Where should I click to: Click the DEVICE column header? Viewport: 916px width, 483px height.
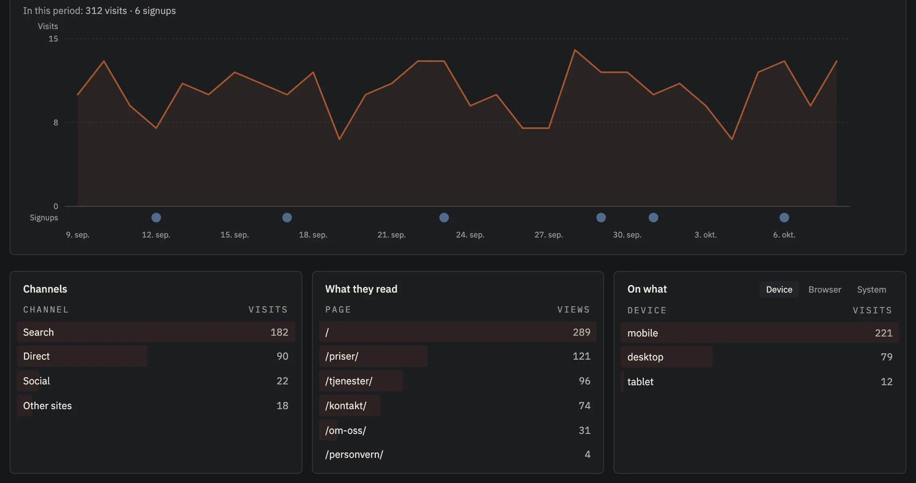tap(647, 310)
